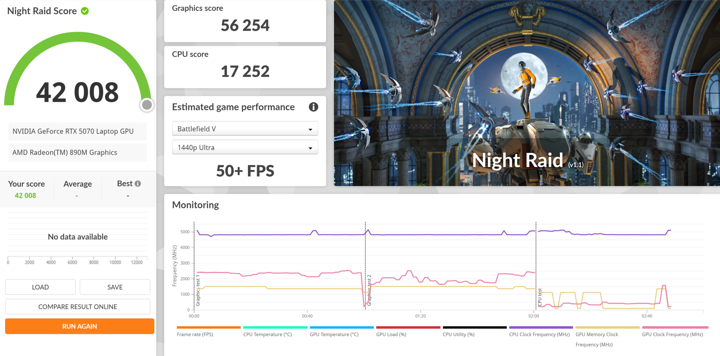Open the Battlefield V game dropdown
This screenshot has height=356, width=720.
[x=245, y=129]
